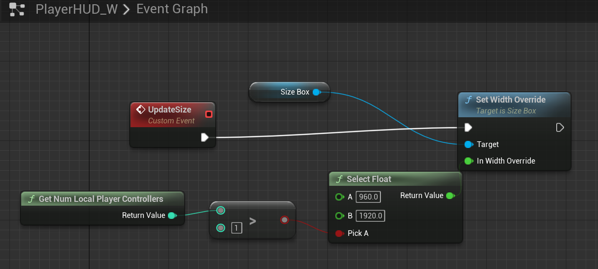Click the Pick A boolean input pin
This screenshot has width=598, height=269.
(339, 233)
